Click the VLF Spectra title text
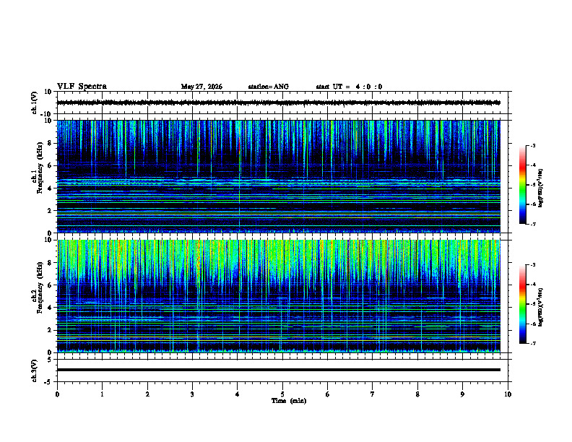This screenshot has width=572, height=442. (82, 87)
